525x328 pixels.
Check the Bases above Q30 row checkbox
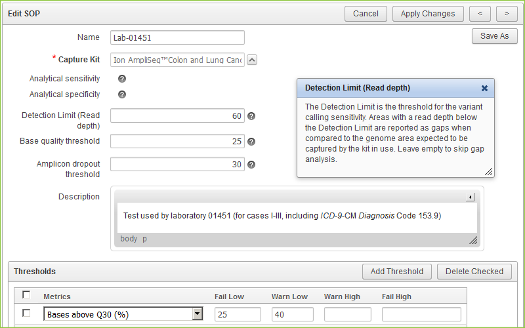click(27, 314)
